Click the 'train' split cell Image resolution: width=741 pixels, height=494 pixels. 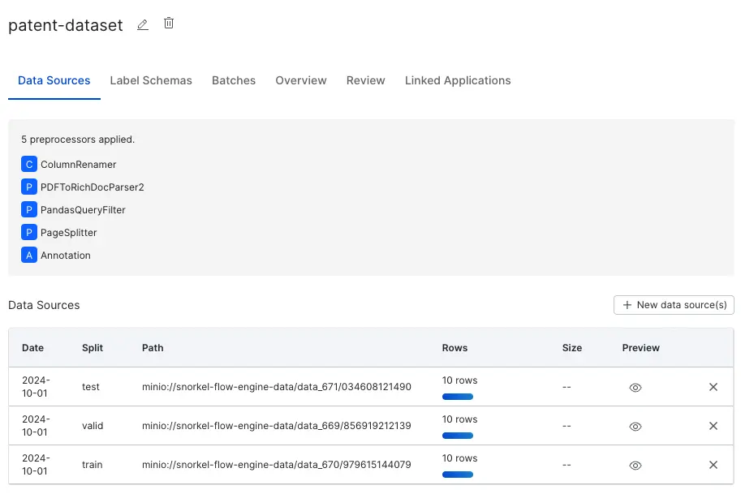tap(93, 465)
